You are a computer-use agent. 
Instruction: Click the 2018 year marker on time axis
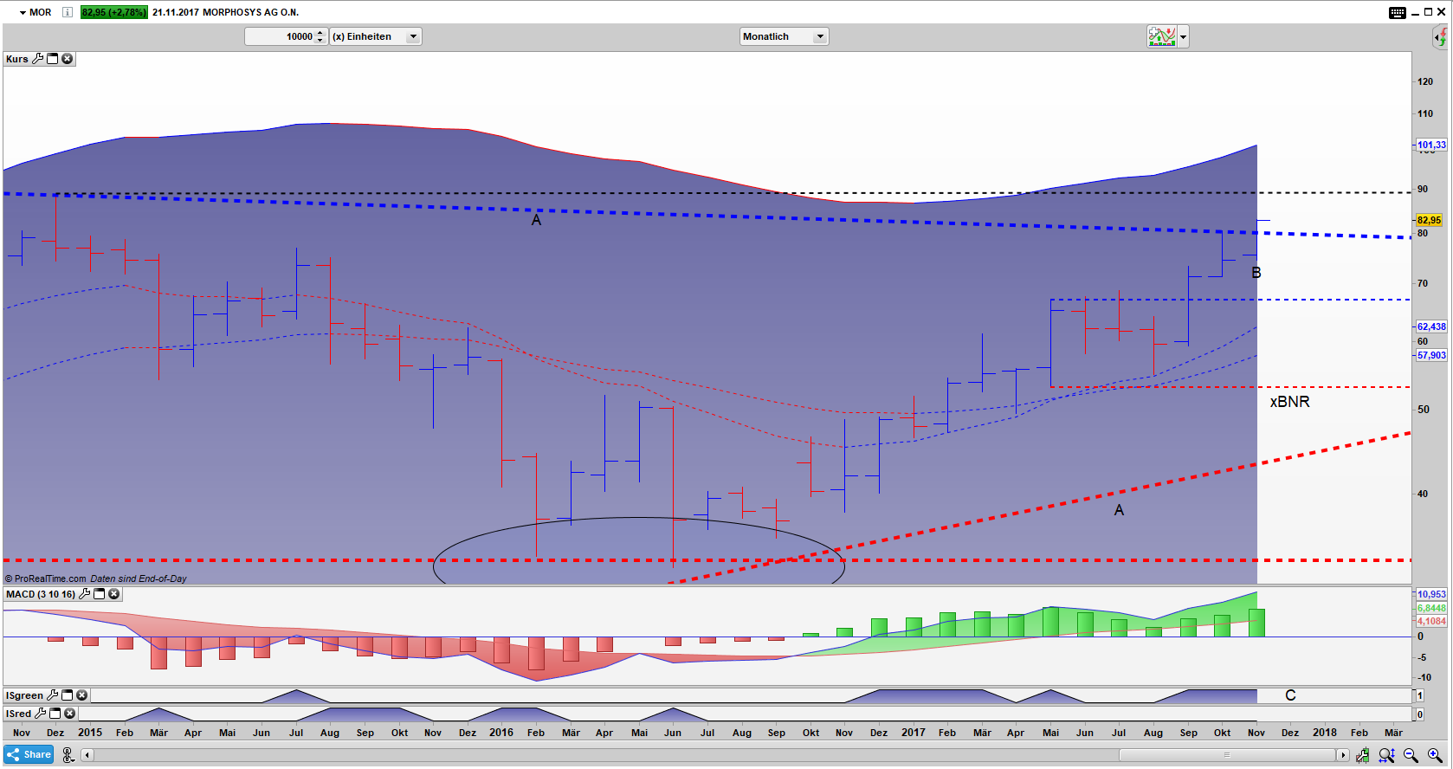pos(1325,732)
